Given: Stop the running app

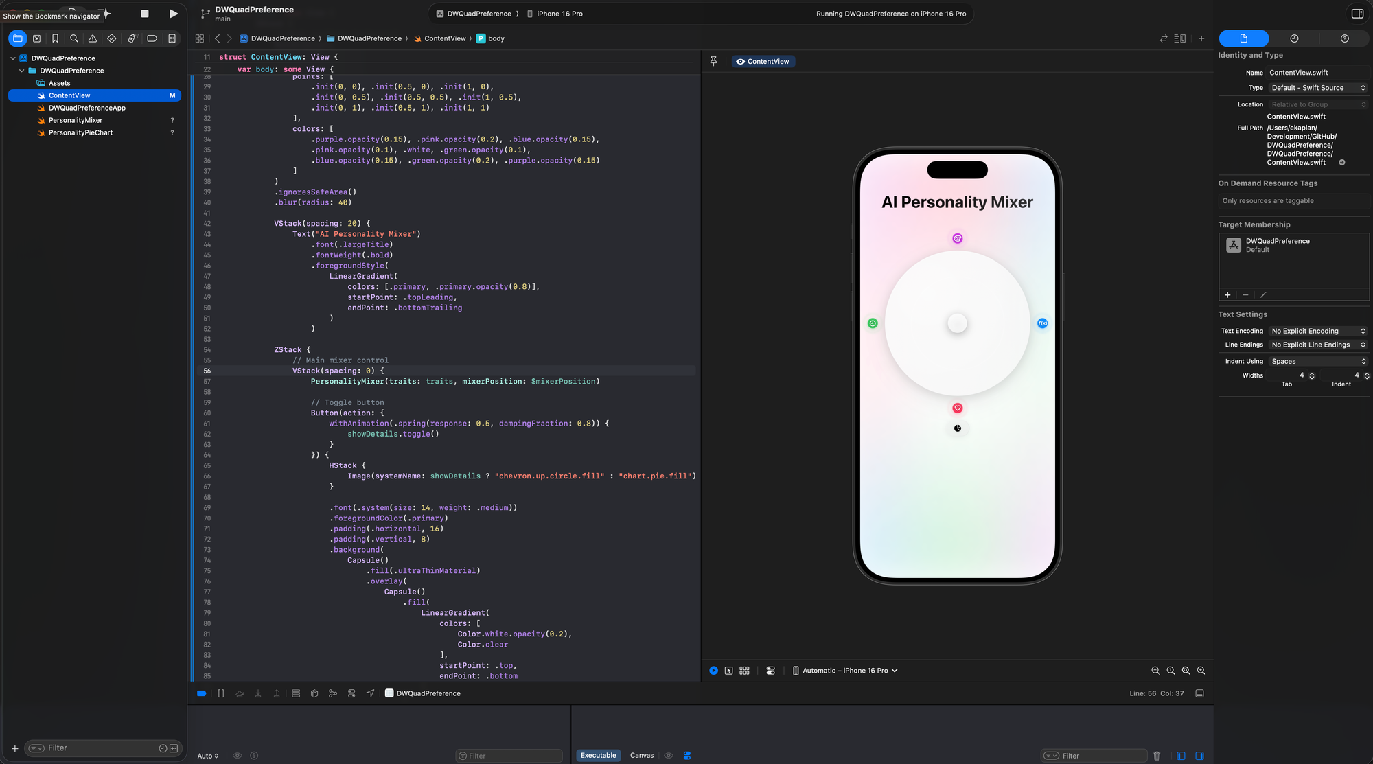Looking at the screenshot, I should point(145,14).
